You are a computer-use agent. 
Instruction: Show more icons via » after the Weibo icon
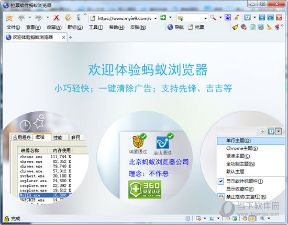(x=282, y=26)
